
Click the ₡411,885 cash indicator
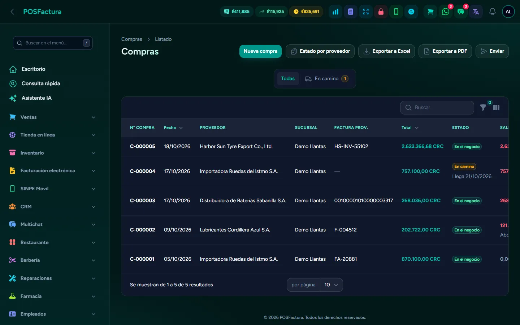click(237, 12)
